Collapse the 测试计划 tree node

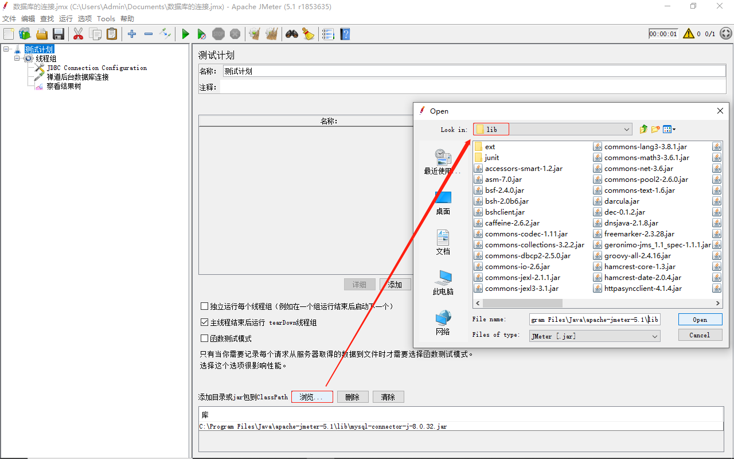pyautogui.click(x=6, y=49)
